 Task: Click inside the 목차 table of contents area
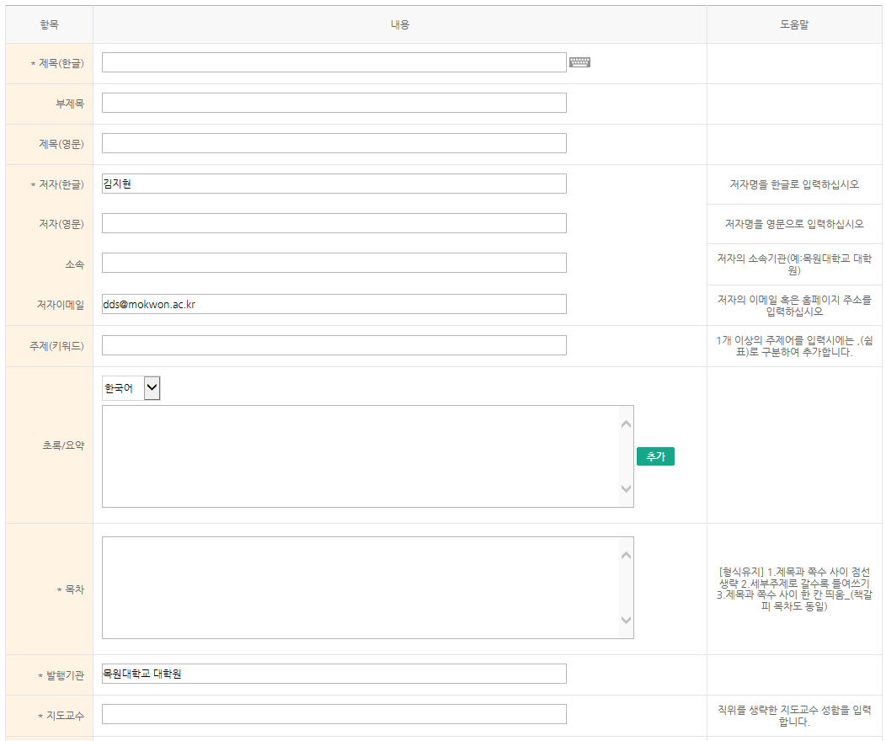point(360,588)
